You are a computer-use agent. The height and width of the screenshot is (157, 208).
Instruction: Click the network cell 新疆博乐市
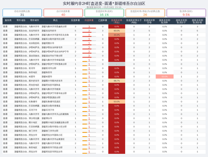[47, 118]
